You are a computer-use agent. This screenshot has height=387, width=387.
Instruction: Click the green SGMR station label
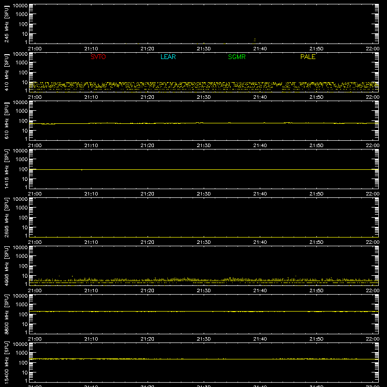(x=237, y=57)
